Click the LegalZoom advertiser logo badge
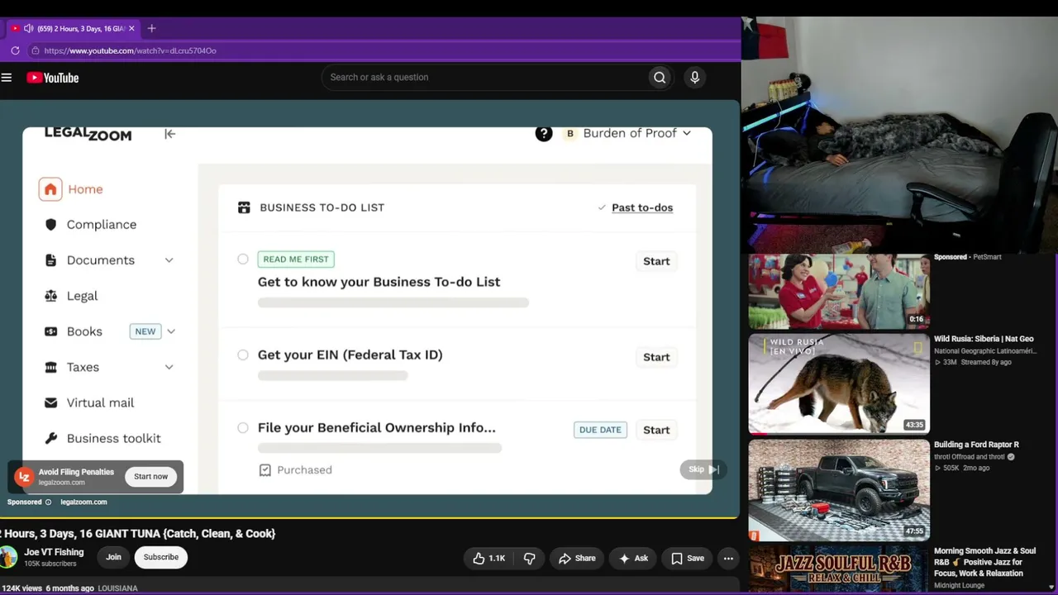This screenshot has height=595, width=1058. [x=24, y=476]
